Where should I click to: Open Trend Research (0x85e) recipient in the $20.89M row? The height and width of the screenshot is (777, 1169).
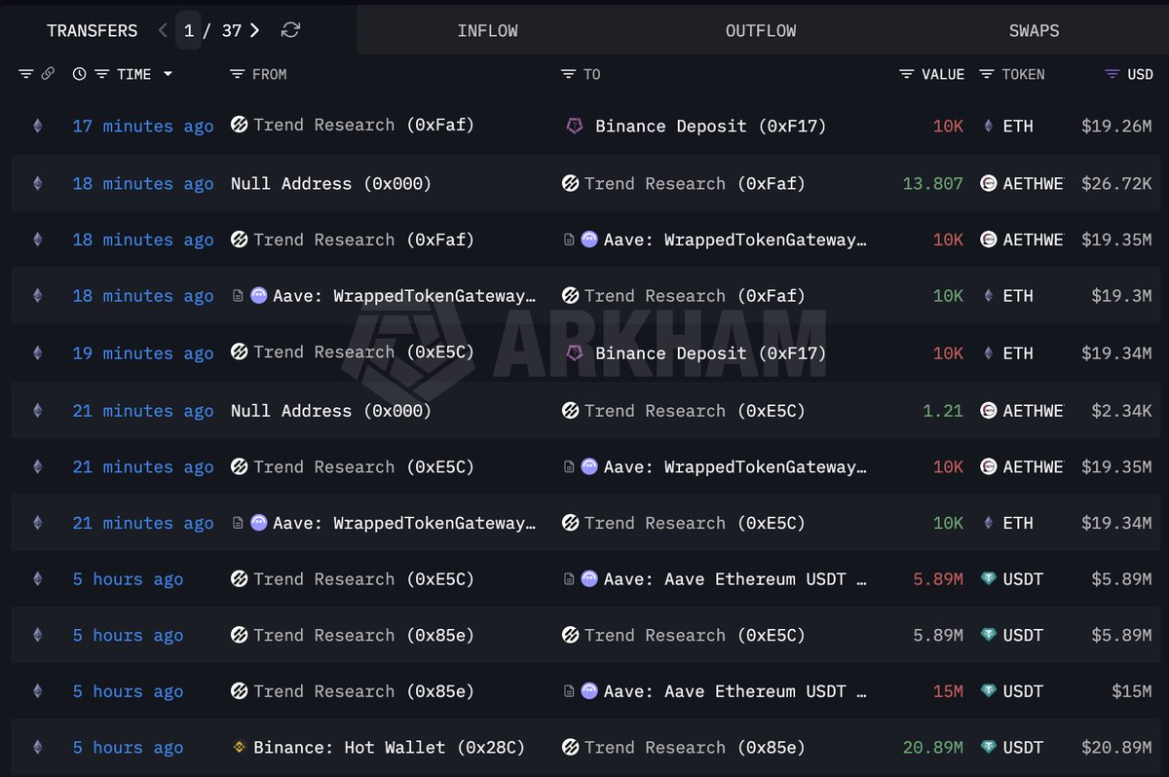[695, 748]
